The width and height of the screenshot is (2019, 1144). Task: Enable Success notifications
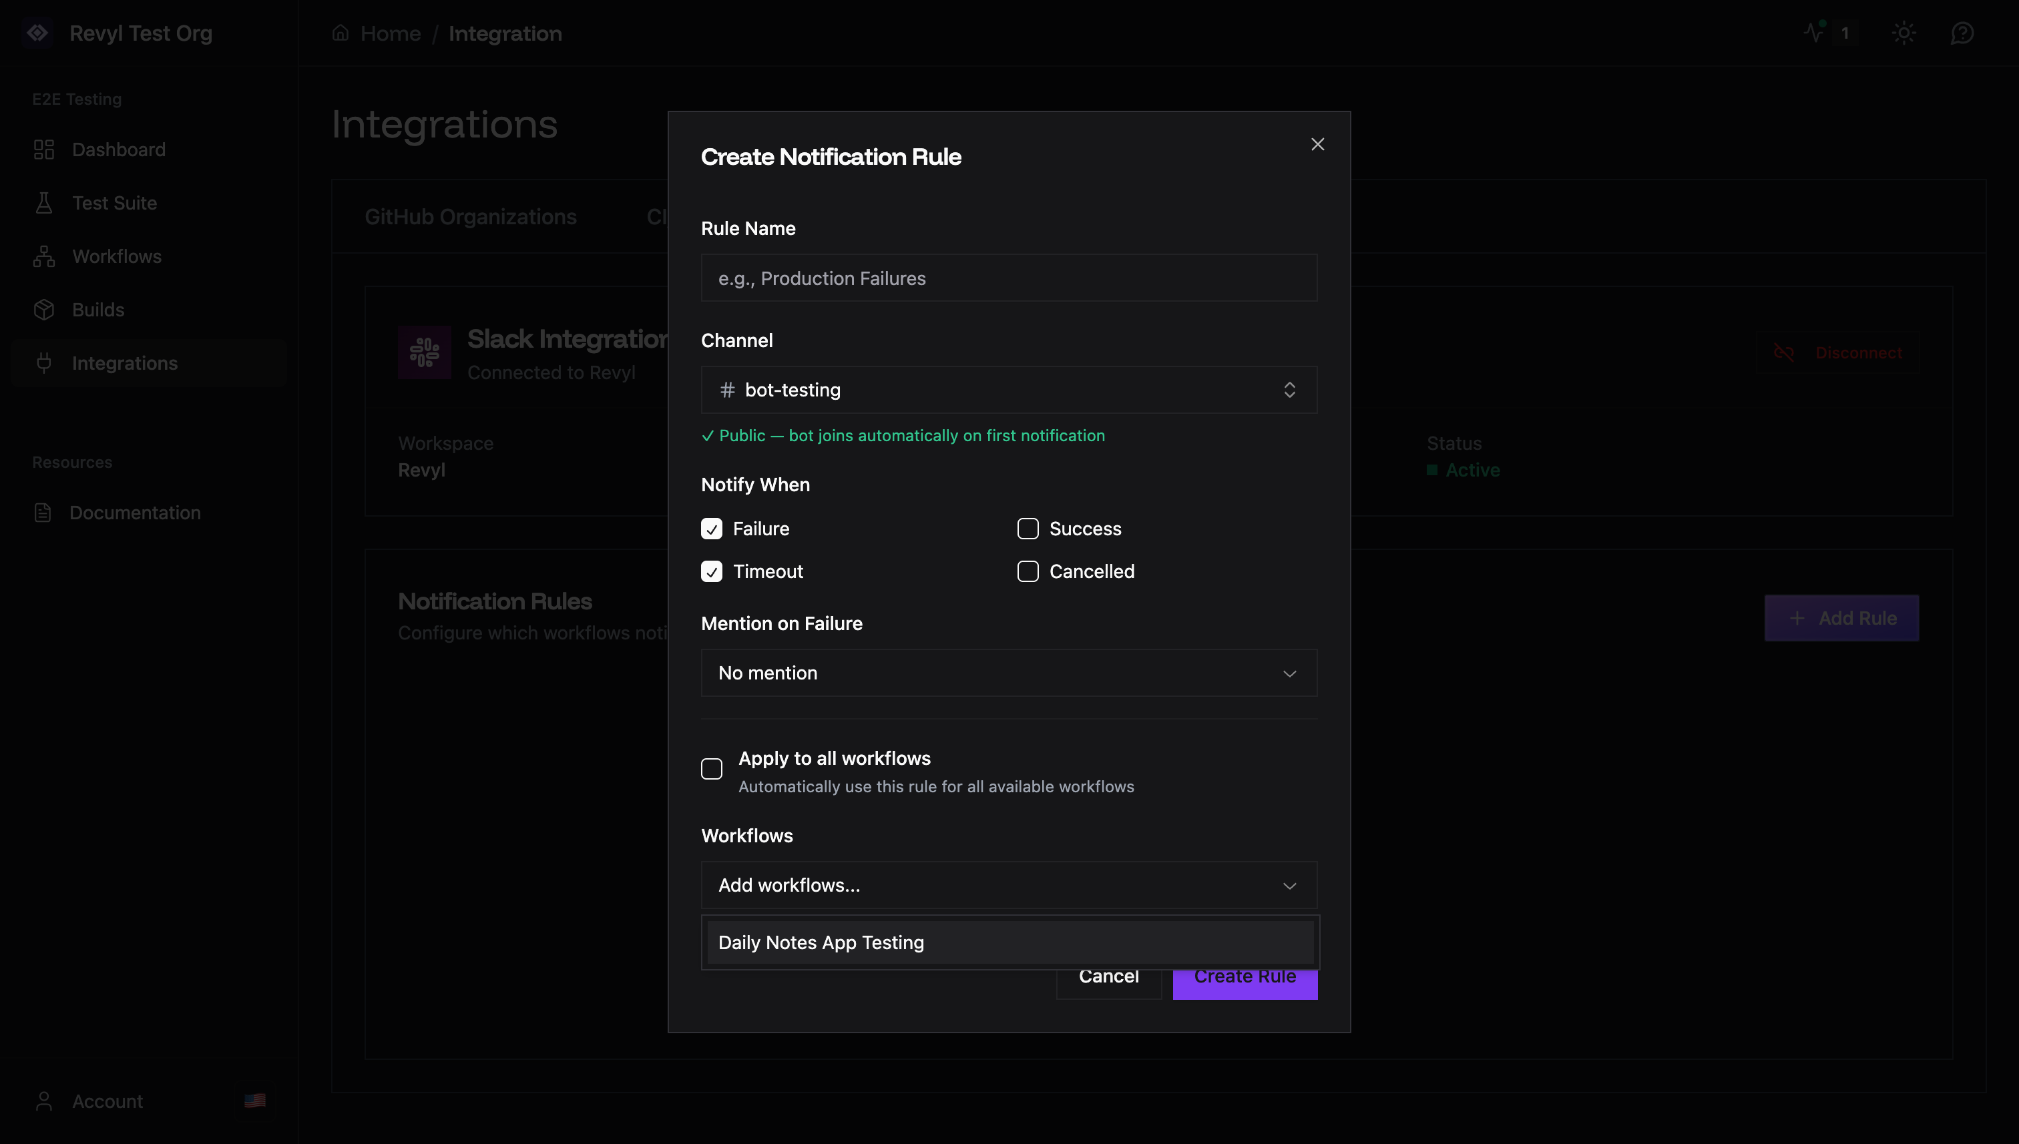(x=1027, y=528)
